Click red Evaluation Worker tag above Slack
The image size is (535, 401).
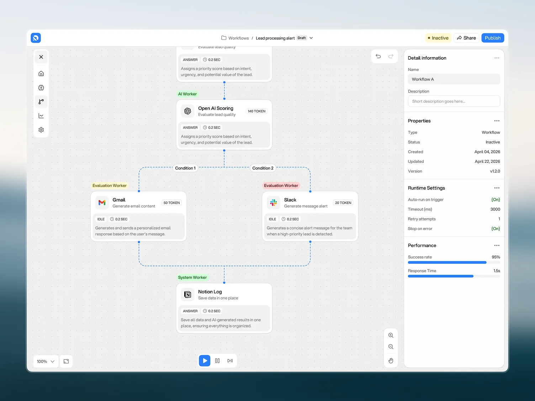(281, 186)
